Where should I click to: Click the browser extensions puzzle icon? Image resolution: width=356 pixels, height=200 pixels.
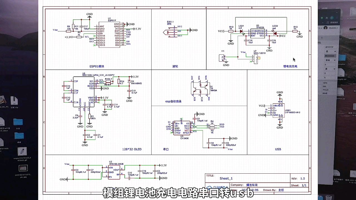(x=327, y=18)
